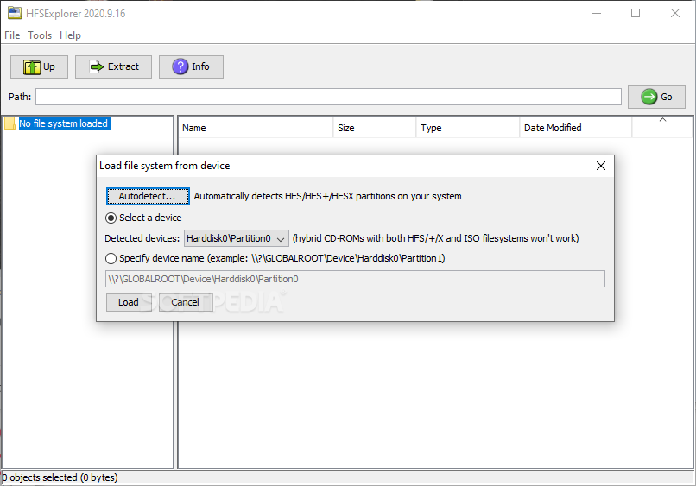Click the status bar '0 objects selected' text
The width and height of the screenshot is (696, 486).
coord(60,477)
